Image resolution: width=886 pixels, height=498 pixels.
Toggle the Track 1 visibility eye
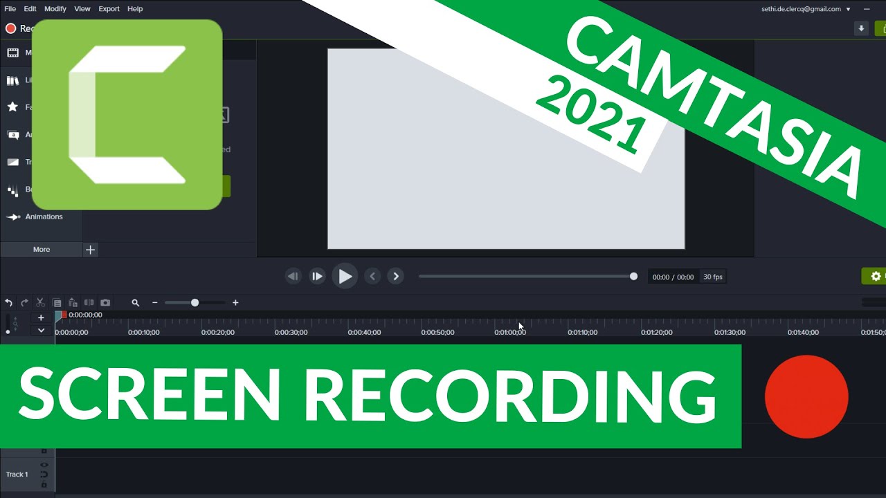click(44, 465)
